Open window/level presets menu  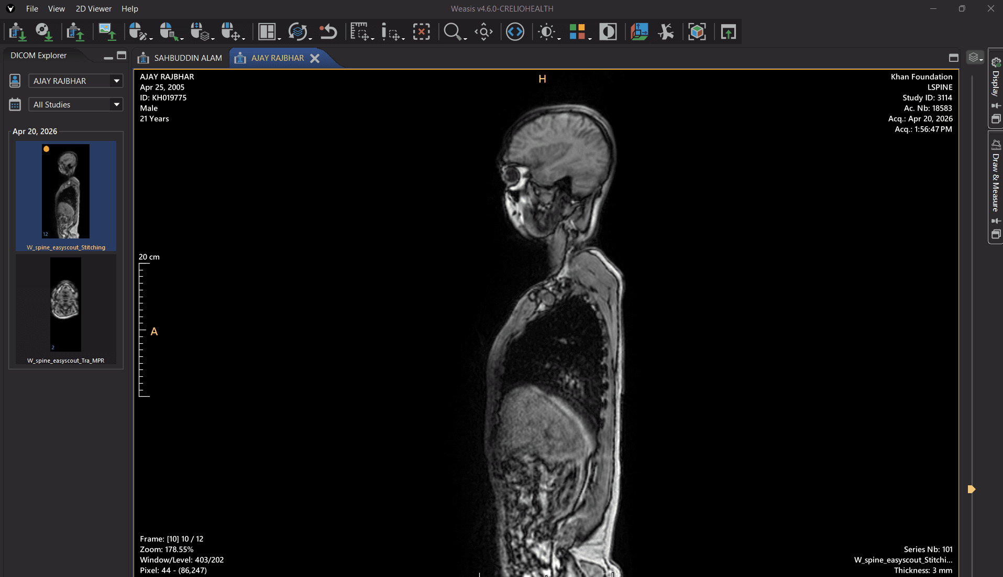pos(548,32)
